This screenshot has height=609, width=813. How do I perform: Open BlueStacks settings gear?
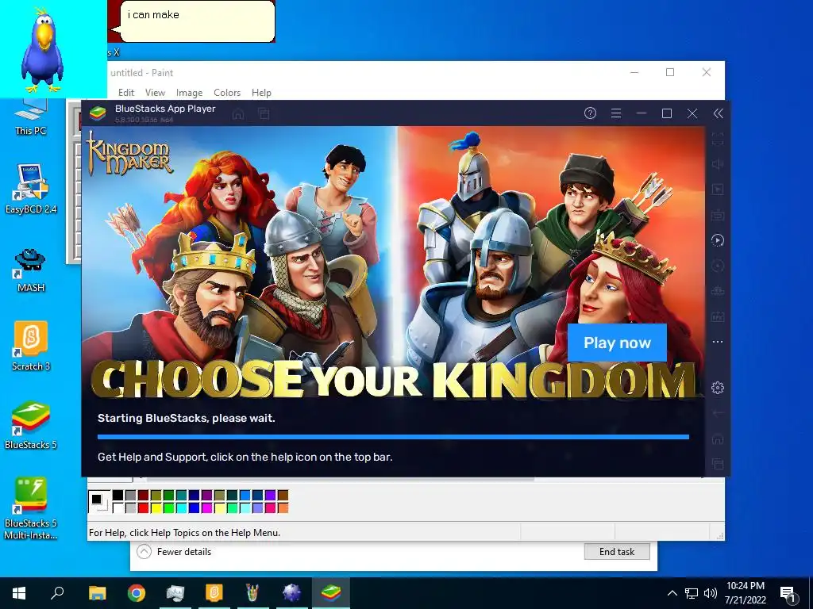tap(718, 388)
